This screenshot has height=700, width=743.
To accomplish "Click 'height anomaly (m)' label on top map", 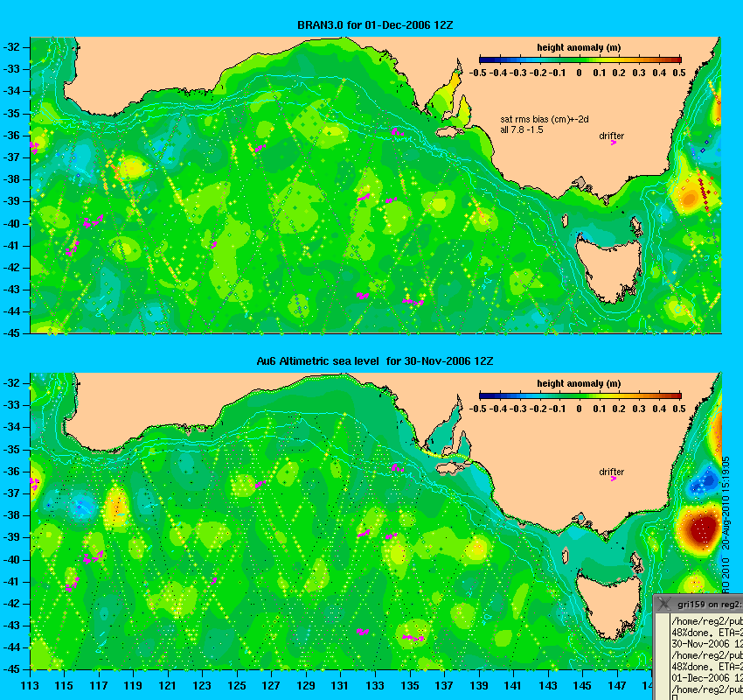I will tap(579, 47).
